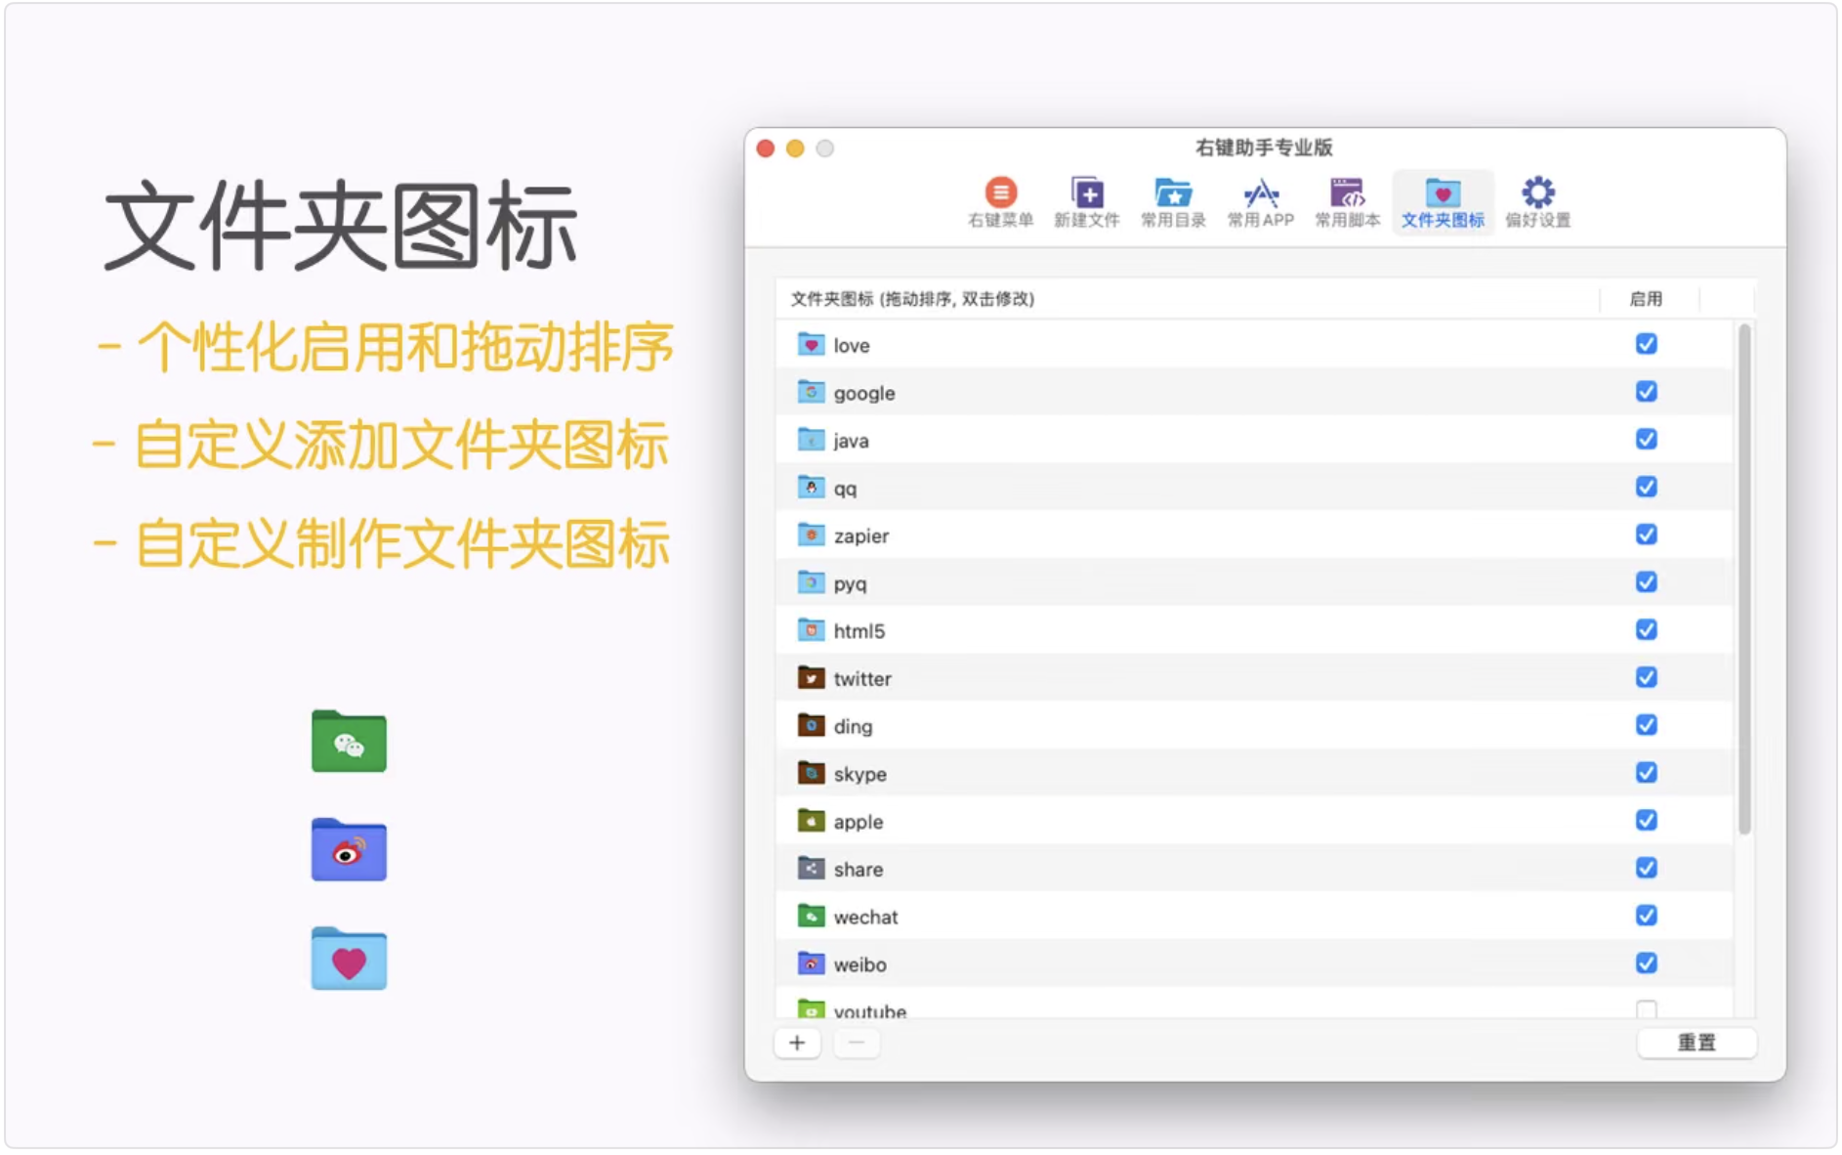Screen dimensions: 1842x1155
Task: Click the + button to add an icon
Action: (x=797, y=1043)
